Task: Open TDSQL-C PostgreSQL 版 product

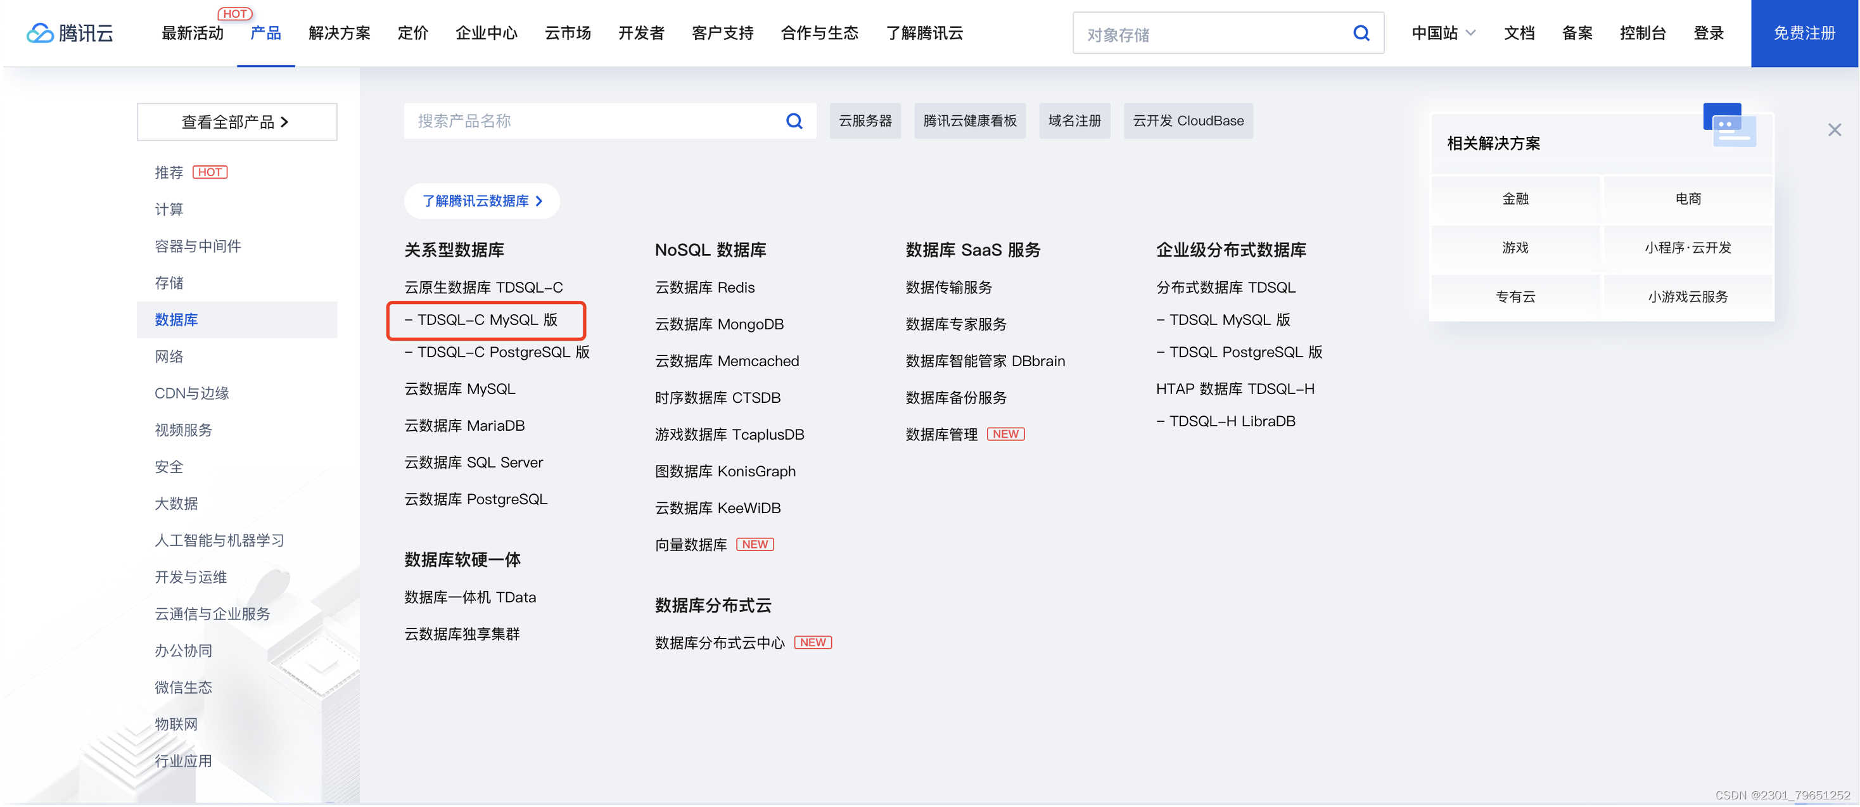Action: click(497, 352)
